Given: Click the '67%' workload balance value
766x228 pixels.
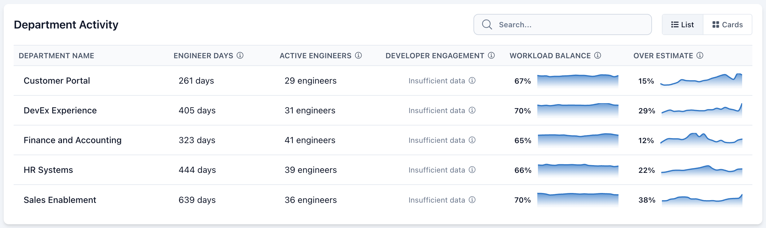Looking at the screenshot, I should coord(523,81).
